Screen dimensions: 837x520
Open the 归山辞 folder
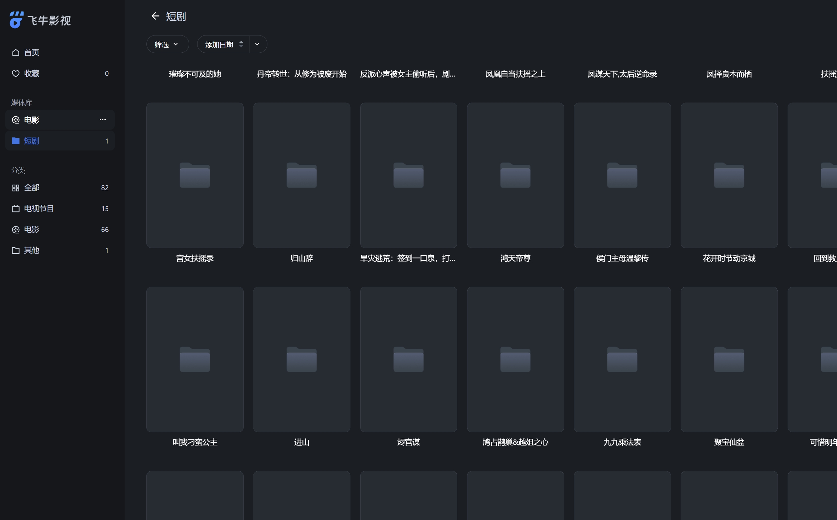(302, 175)
